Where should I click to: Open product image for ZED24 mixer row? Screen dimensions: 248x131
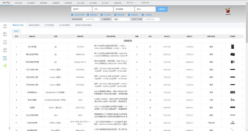tap(232, 92)
